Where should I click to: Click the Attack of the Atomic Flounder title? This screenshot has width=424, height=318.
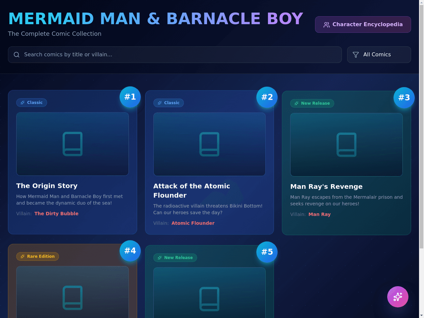tap(192, 191)
